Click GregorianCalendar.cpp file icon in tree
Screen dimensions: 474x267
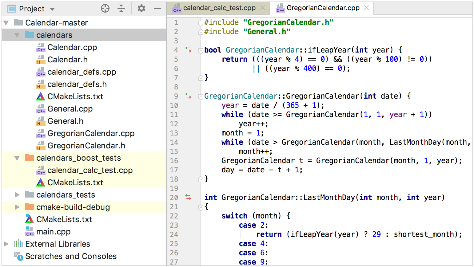click(41, 133)
